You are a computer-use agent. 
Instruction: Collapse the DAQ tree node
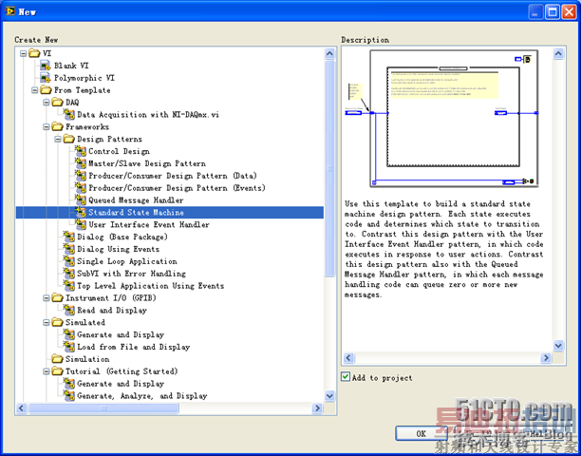point(47,103)
